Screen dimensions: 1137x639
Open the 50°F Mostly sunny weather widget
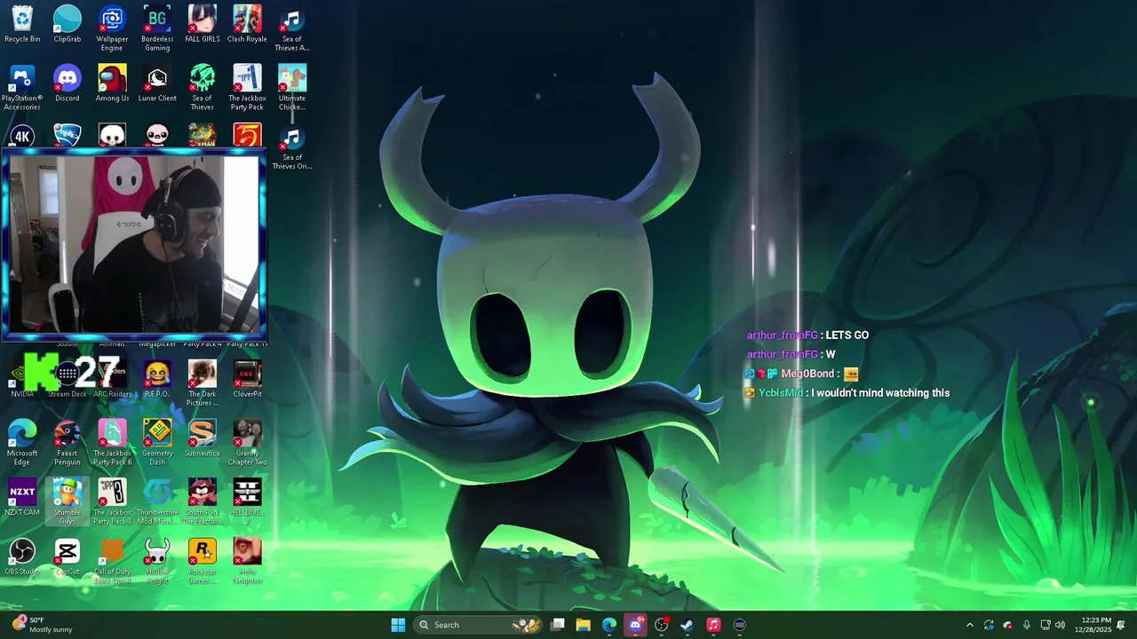[x=42, y=625]
